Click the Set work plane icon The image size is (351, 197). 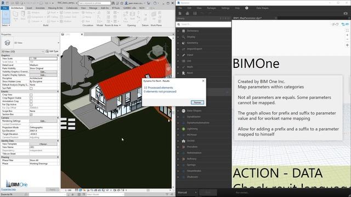(154, 16)
